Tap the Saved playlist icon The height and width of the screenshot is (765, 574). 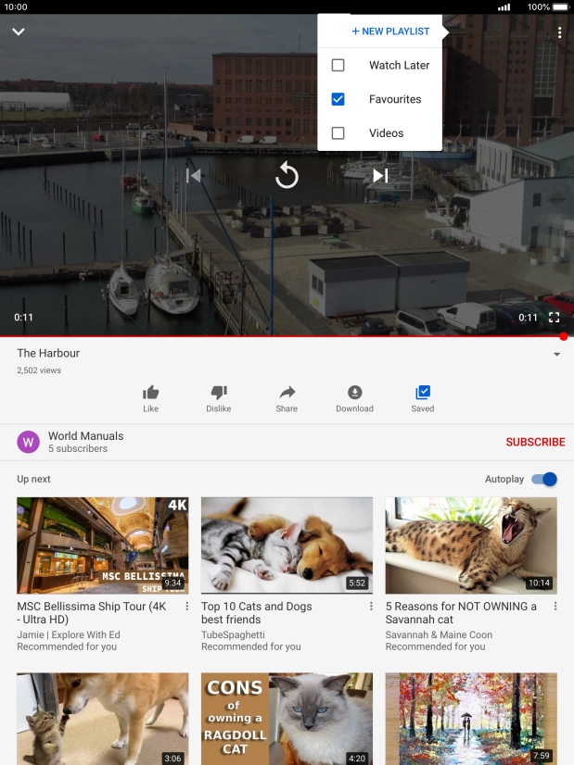[422, 393]
